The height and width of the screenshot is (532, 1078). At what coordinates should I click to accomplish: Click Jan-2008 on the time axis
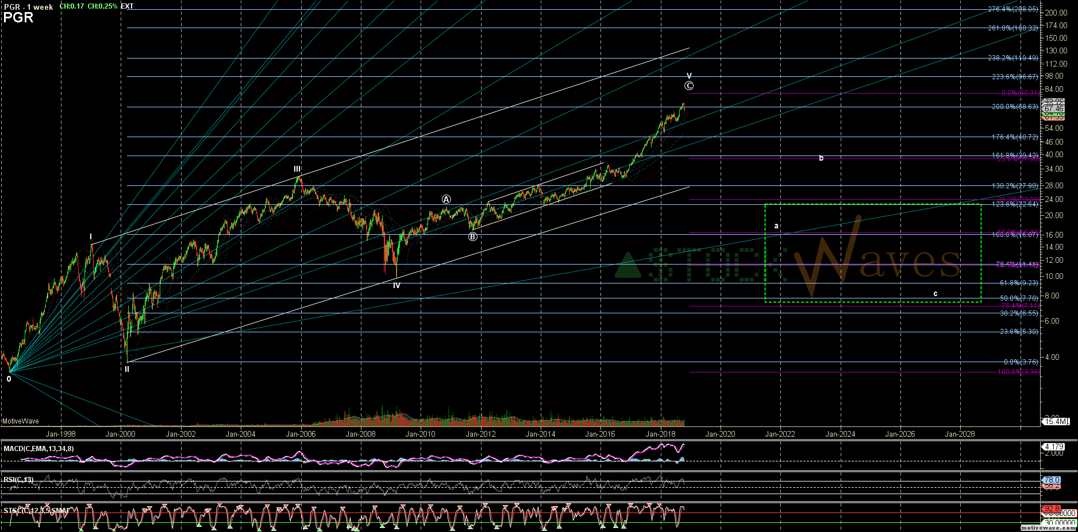coord(360,434)
